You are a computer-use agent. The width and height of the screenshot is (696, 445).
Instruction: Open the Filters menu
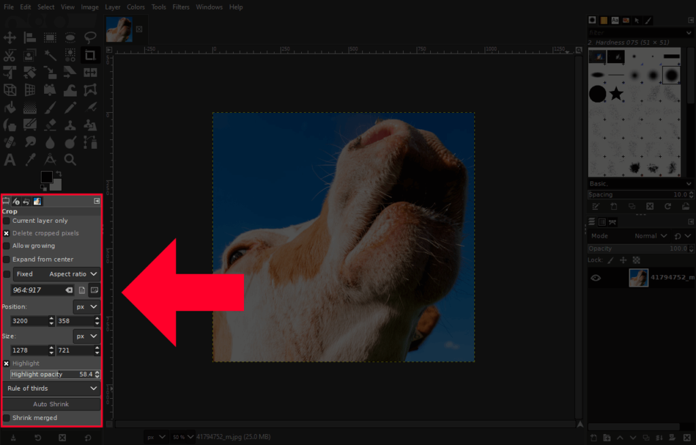(x=181, y=7)
